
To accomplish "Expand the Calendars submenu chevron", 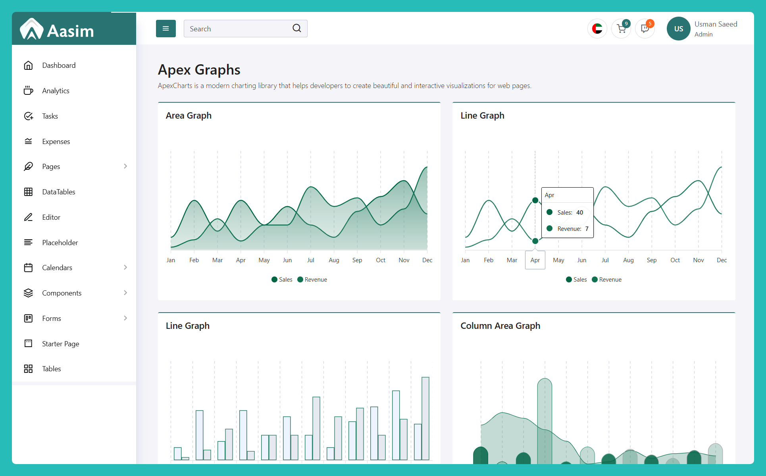I will 125,267.
